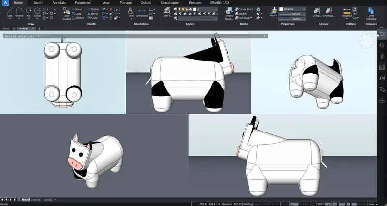The height and width of the screenshot is (206, 387).
Task: Click the Distance measuring tool
Action: point(347,12)
